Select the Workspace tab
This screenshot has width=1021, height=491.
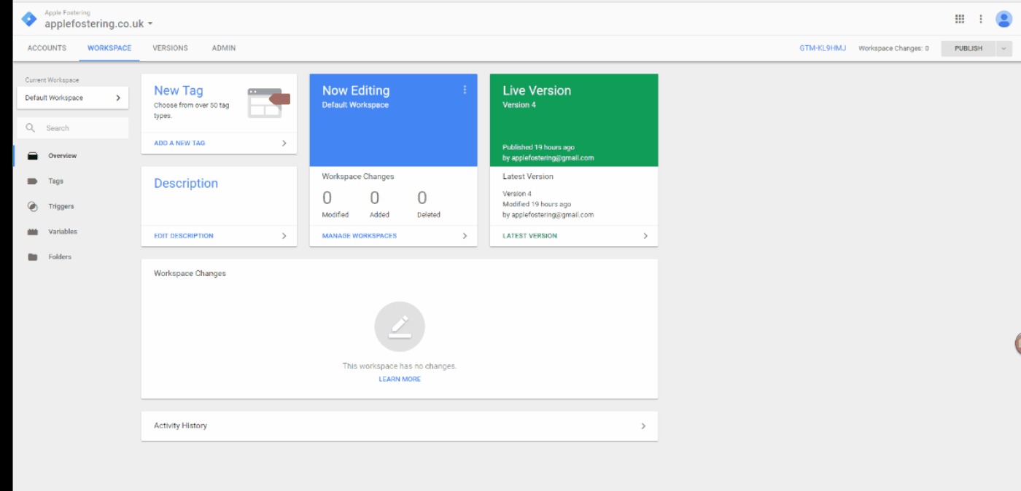pyautogui.click(x=109, y=48)
